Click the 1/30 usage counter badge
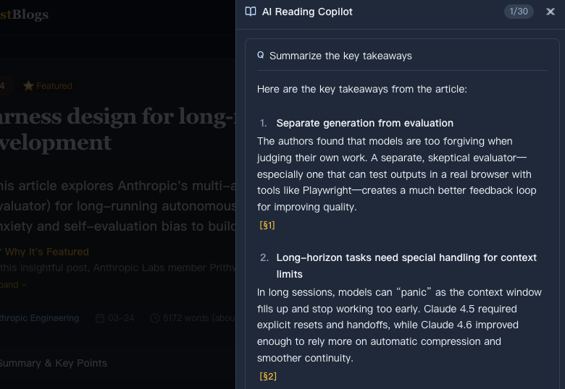Viewport: 565px width, 389px height. pyautogui.click(x=519, y=12)
